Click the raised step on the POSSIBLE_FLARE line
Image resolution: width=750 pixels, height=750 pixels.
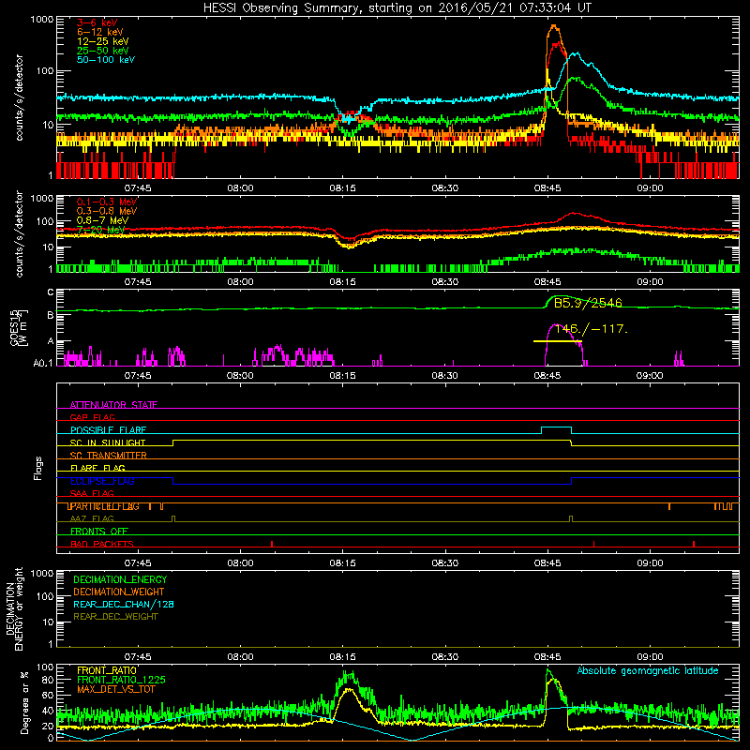pyautogui.click(x=556, y=427)
